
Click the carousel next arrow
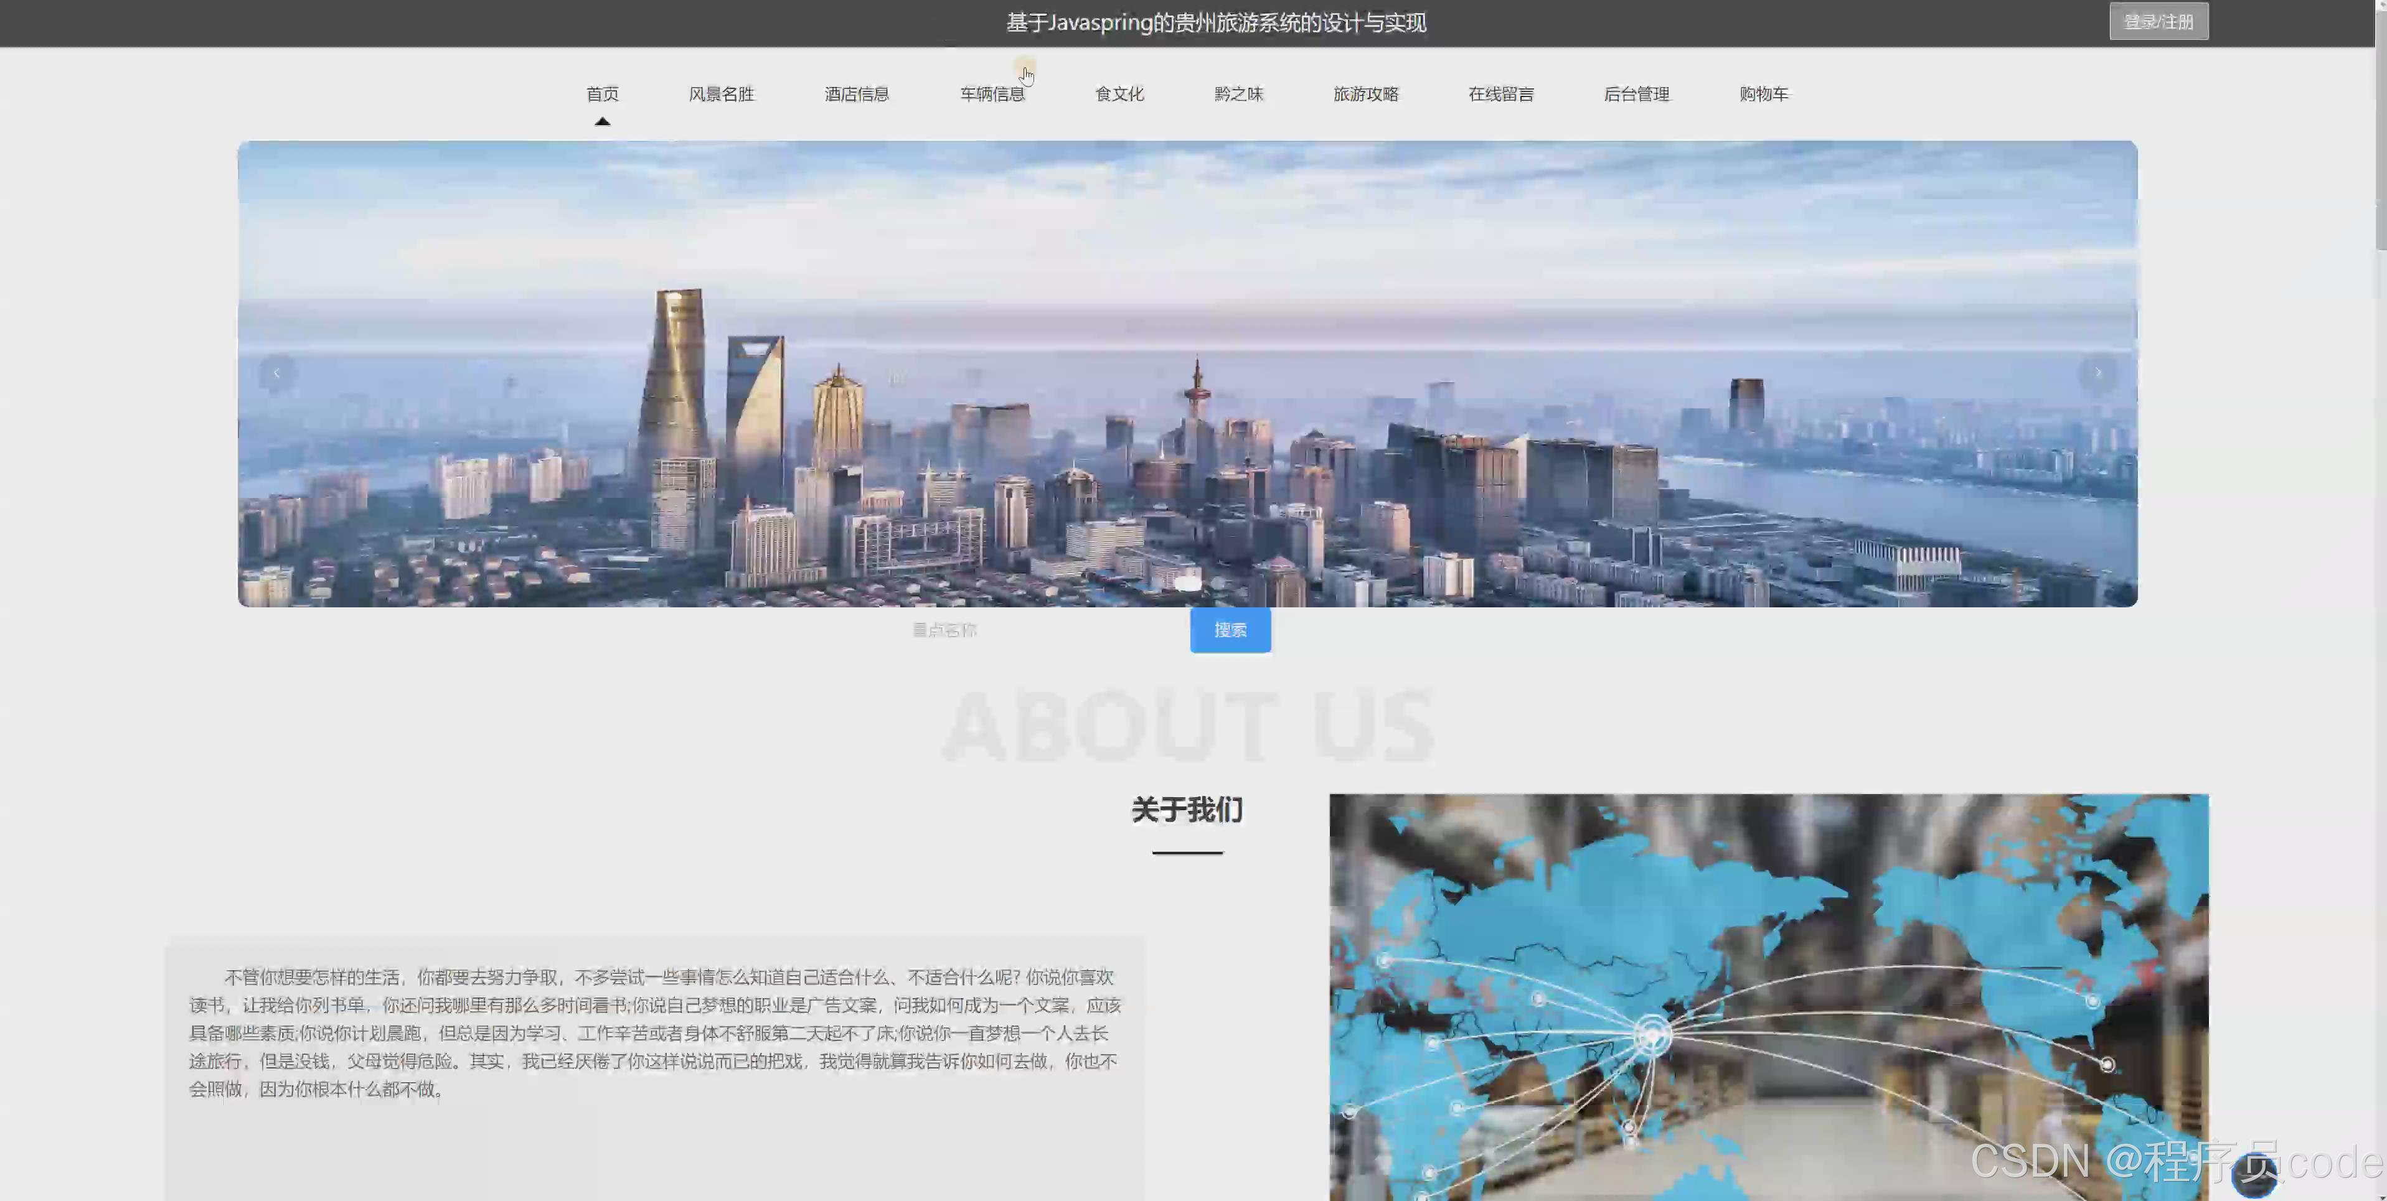click(2098, 373)
